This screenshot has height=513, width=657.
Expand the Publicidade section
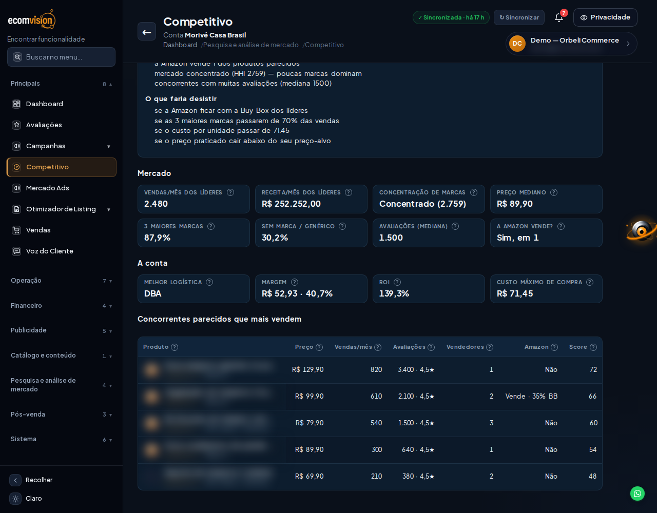tap(62, 330)
